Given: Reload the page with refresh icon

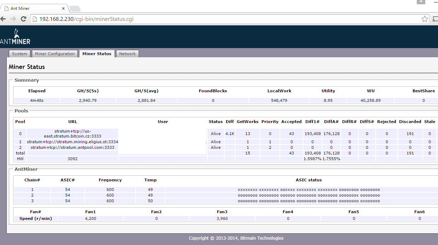Looking at the screenshot, I should point(23,19).
